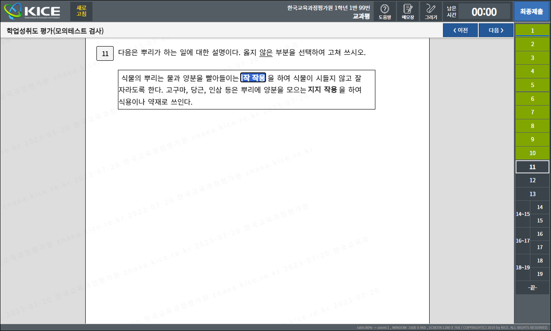Submit with the 최종제출 button
The width and height of the screenshot is (551, 331).
point(531,11)
